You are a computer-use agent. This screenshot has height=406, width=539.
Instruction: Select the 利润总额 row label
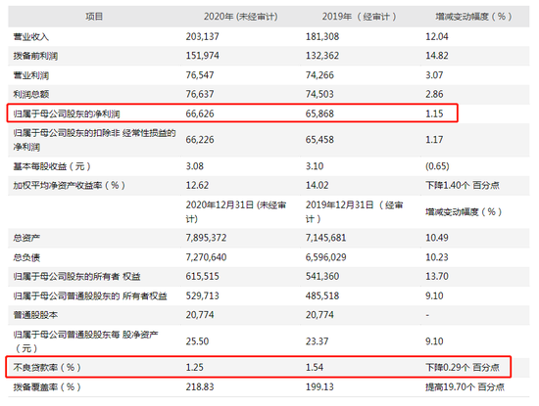pyautogui.click(x=31, y=94)
